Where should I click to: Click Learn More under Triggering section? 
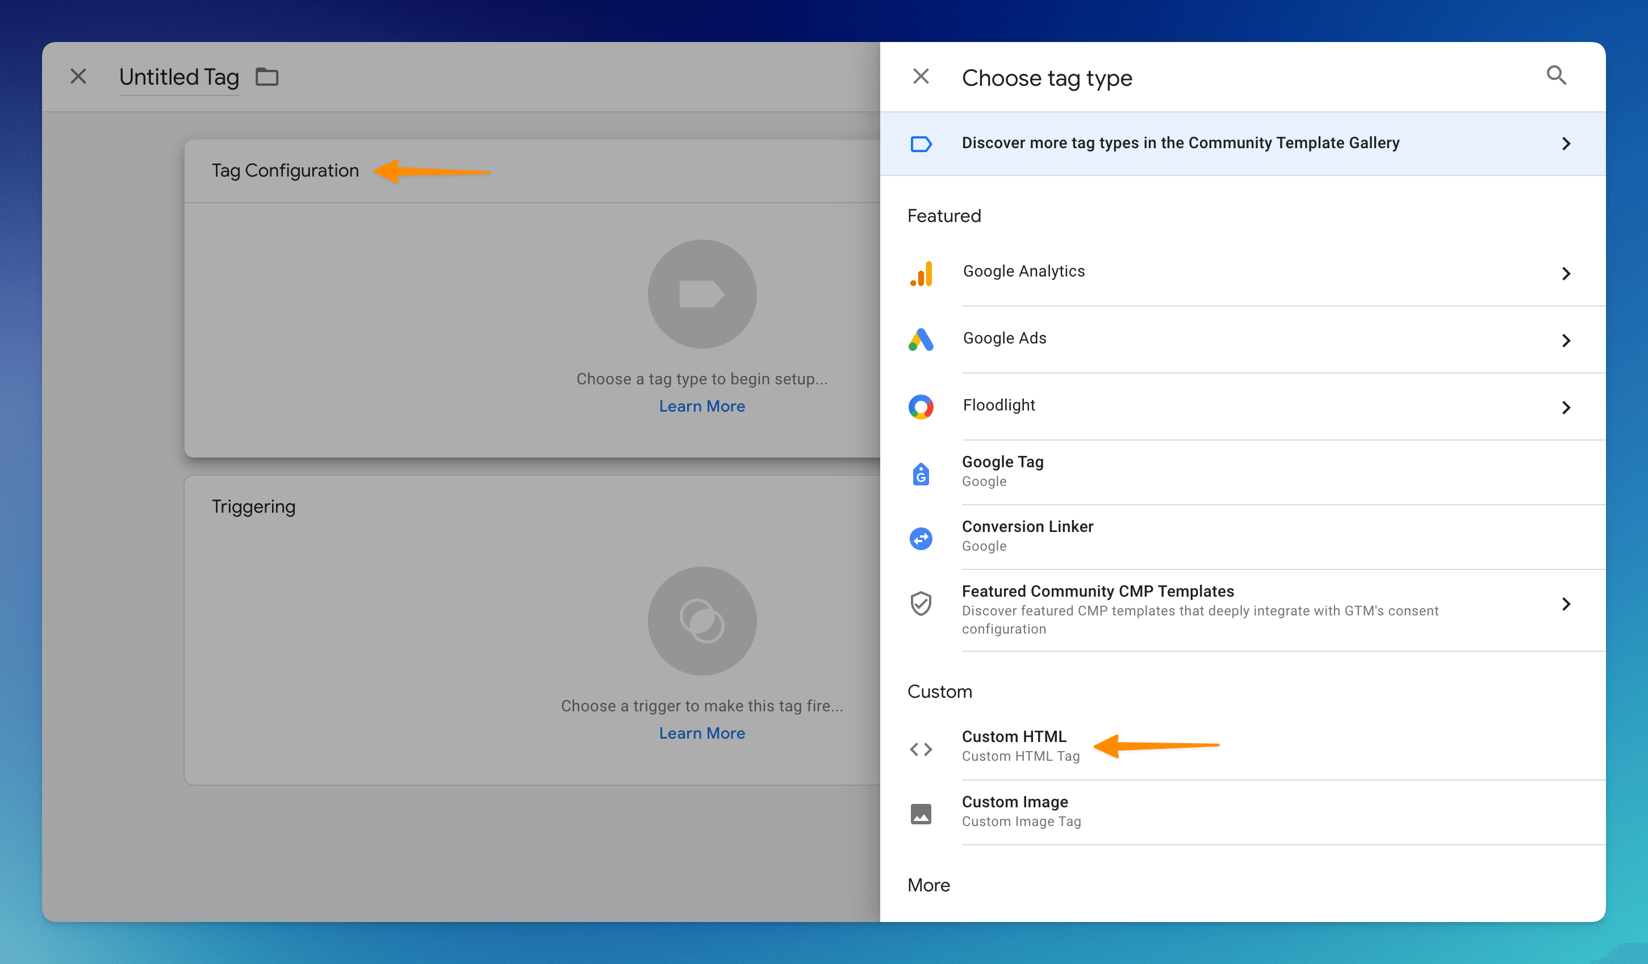702,733
